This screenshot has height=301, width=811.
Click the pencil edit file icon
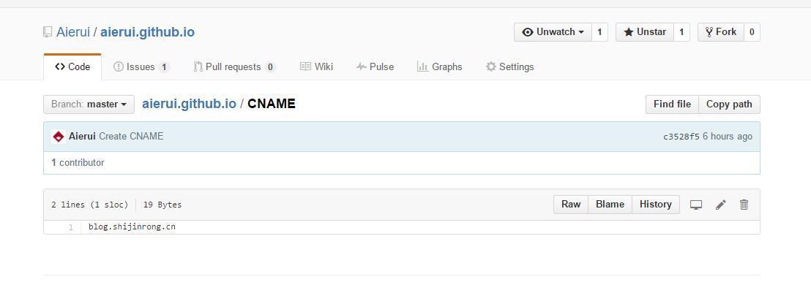pos(721,205)
